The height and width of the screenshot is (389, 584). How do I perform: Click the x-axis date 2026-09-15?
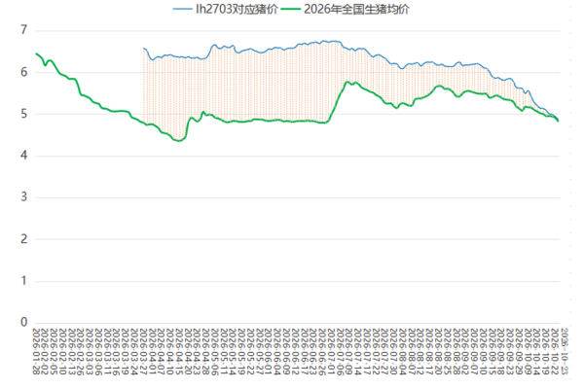(492, 351)
